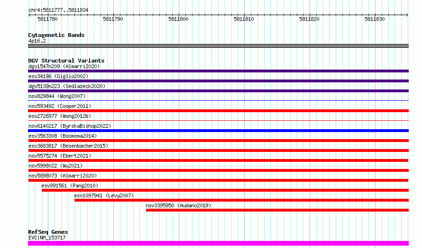Click the purple bar for dgv5139n223
This screenshot has height=248, width=422.
[218, 91]
